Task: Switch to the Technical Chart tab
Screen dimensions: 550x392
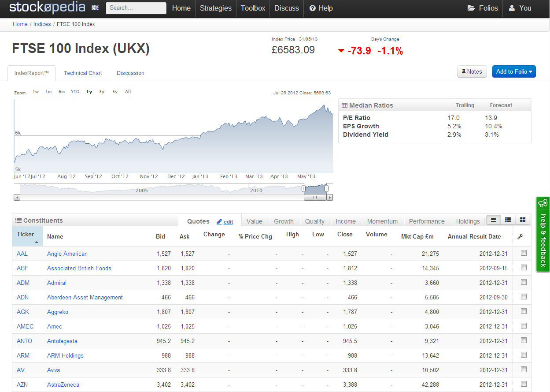Action: [83, 73]
